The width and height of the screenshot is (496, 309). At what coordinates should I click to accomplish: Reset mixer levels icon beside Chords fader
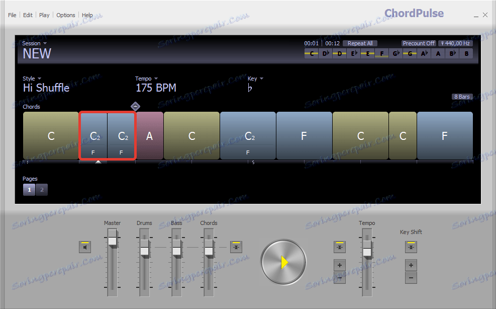tap(236, 247)
